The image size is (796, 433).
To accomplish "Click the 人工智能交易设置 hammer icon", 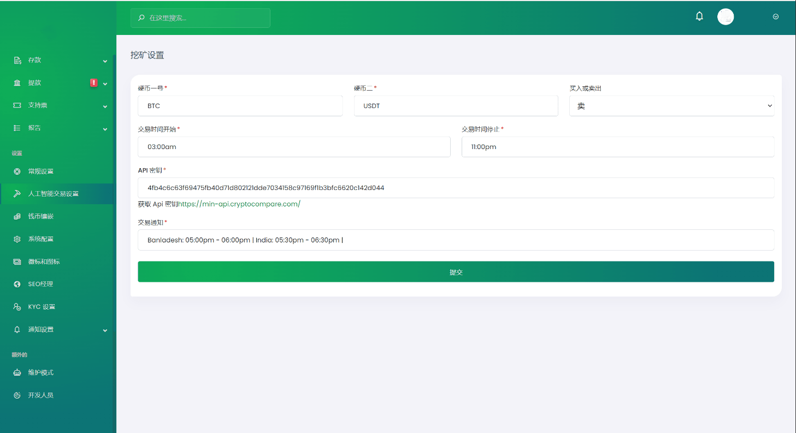I will [17, 194].
